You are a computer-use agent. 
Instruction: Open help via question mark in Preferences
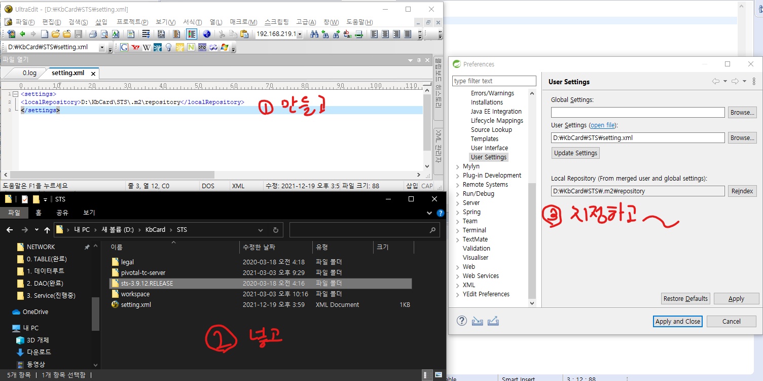coord(462,321)
